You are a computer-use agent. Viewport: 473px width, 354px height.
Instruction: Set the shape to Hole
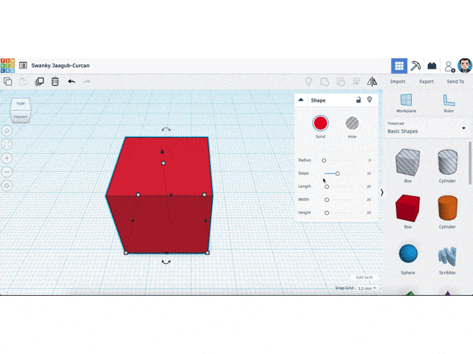(x=352, y=123)
